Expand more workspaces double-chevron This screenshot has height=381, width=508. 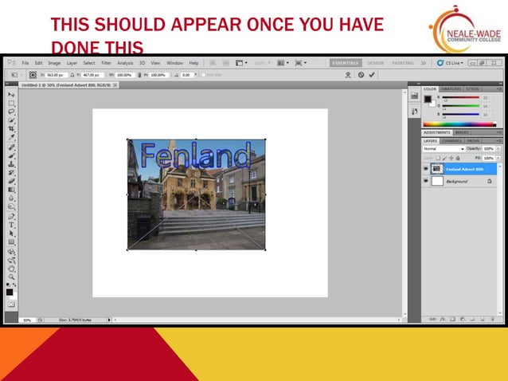pyautogui.click(x=424, y=63)
